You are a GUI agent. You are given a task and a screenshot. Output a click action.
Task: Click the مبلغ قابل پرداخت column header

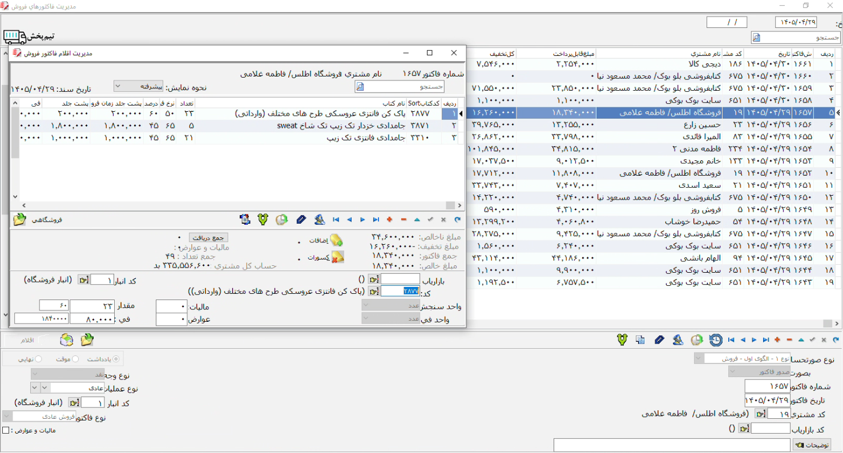click(x=556, y=54)
